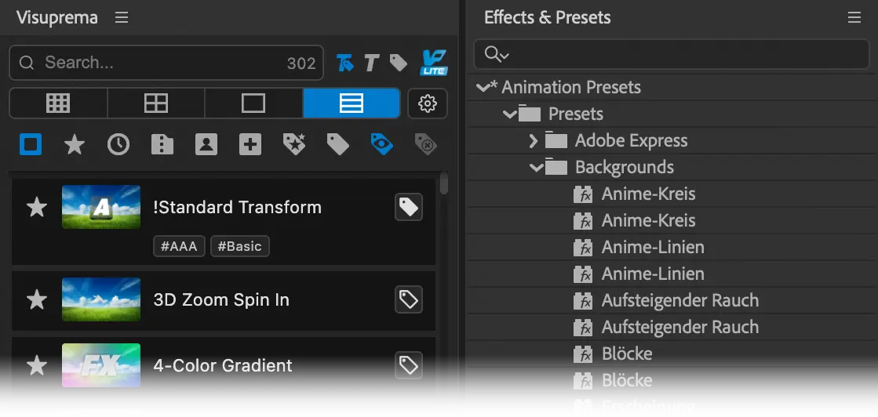Open the effects search magnifier dropdown

(x=497, y=54)
